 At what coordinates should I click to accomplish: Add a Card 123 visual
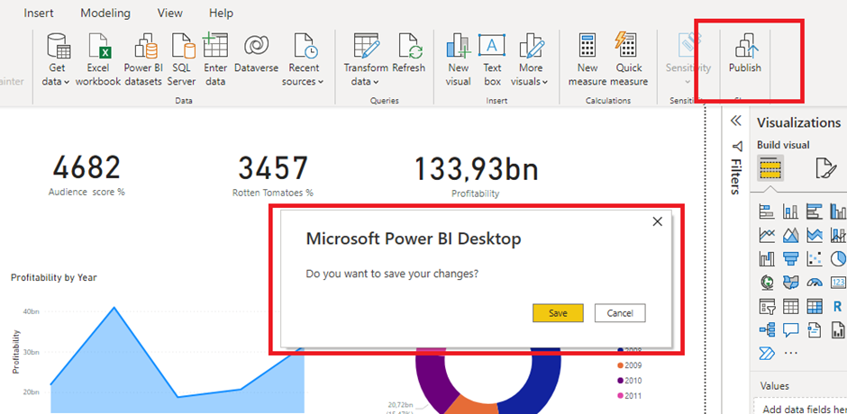click(x=838, y=283)
